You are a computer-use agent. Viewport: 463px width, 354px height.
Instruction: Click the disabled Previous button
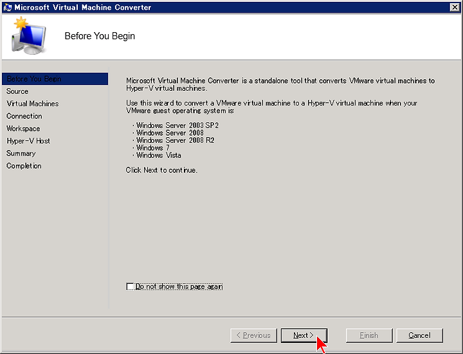pyautogui.click(x=253, y=335)
